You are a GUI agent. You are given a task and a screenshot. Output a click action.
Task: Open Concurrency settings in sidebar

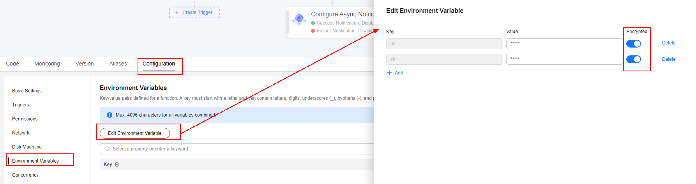[25, 175]
